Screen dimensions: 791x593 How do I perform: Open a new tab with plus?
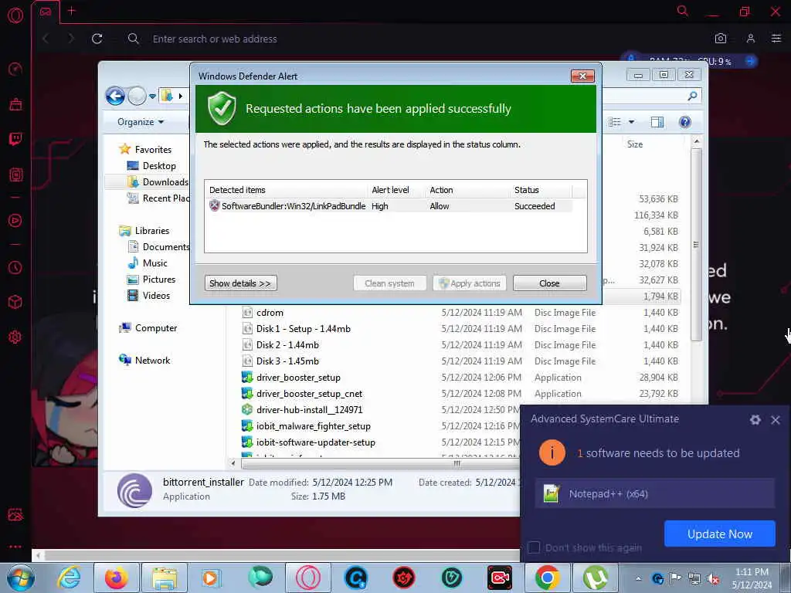tap(72, 11)
